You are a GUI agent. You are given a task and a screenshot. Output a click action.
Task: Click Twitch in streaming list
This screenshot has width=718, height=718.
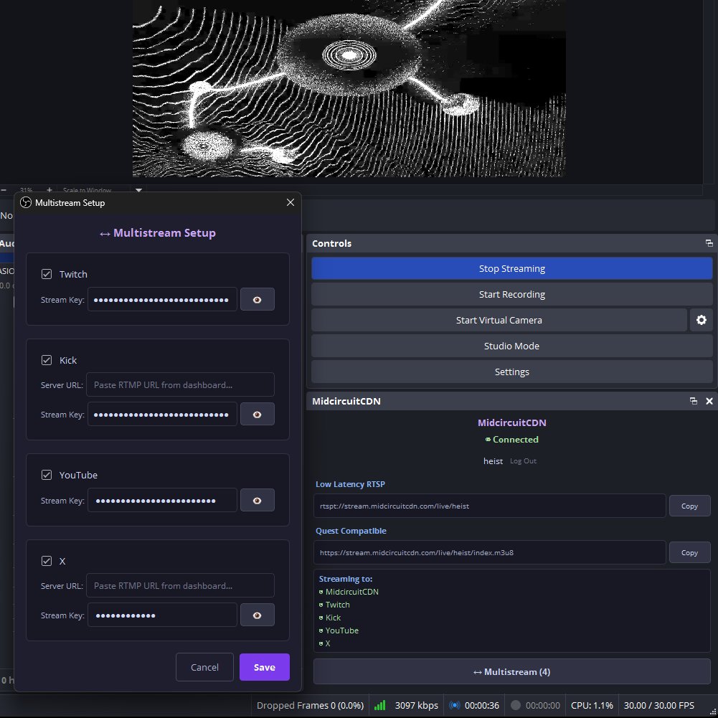(x=337, y=605)
